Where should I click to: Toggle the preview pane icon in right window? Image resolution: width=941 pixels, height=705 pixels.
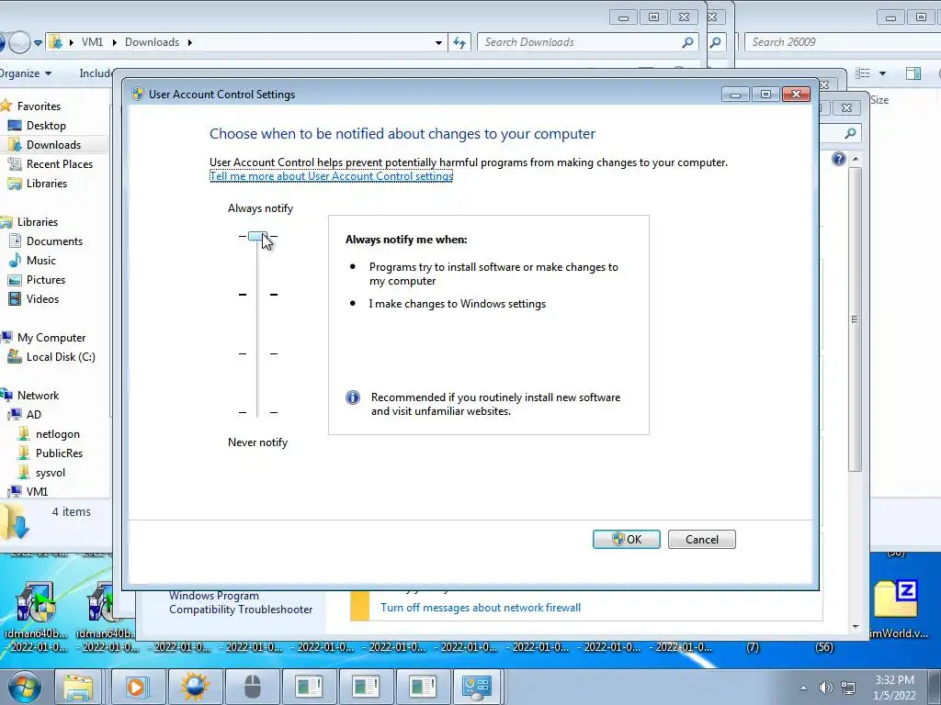coord(913,73)
